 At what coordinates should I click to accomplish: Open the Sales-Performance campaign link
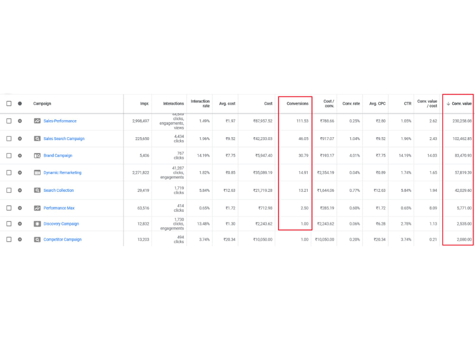click(x=60, y=121)
